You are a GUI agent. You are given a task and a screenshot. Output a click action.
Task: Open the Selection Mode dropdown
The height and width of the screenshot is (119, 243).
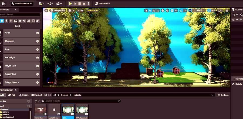click(22, 4)
